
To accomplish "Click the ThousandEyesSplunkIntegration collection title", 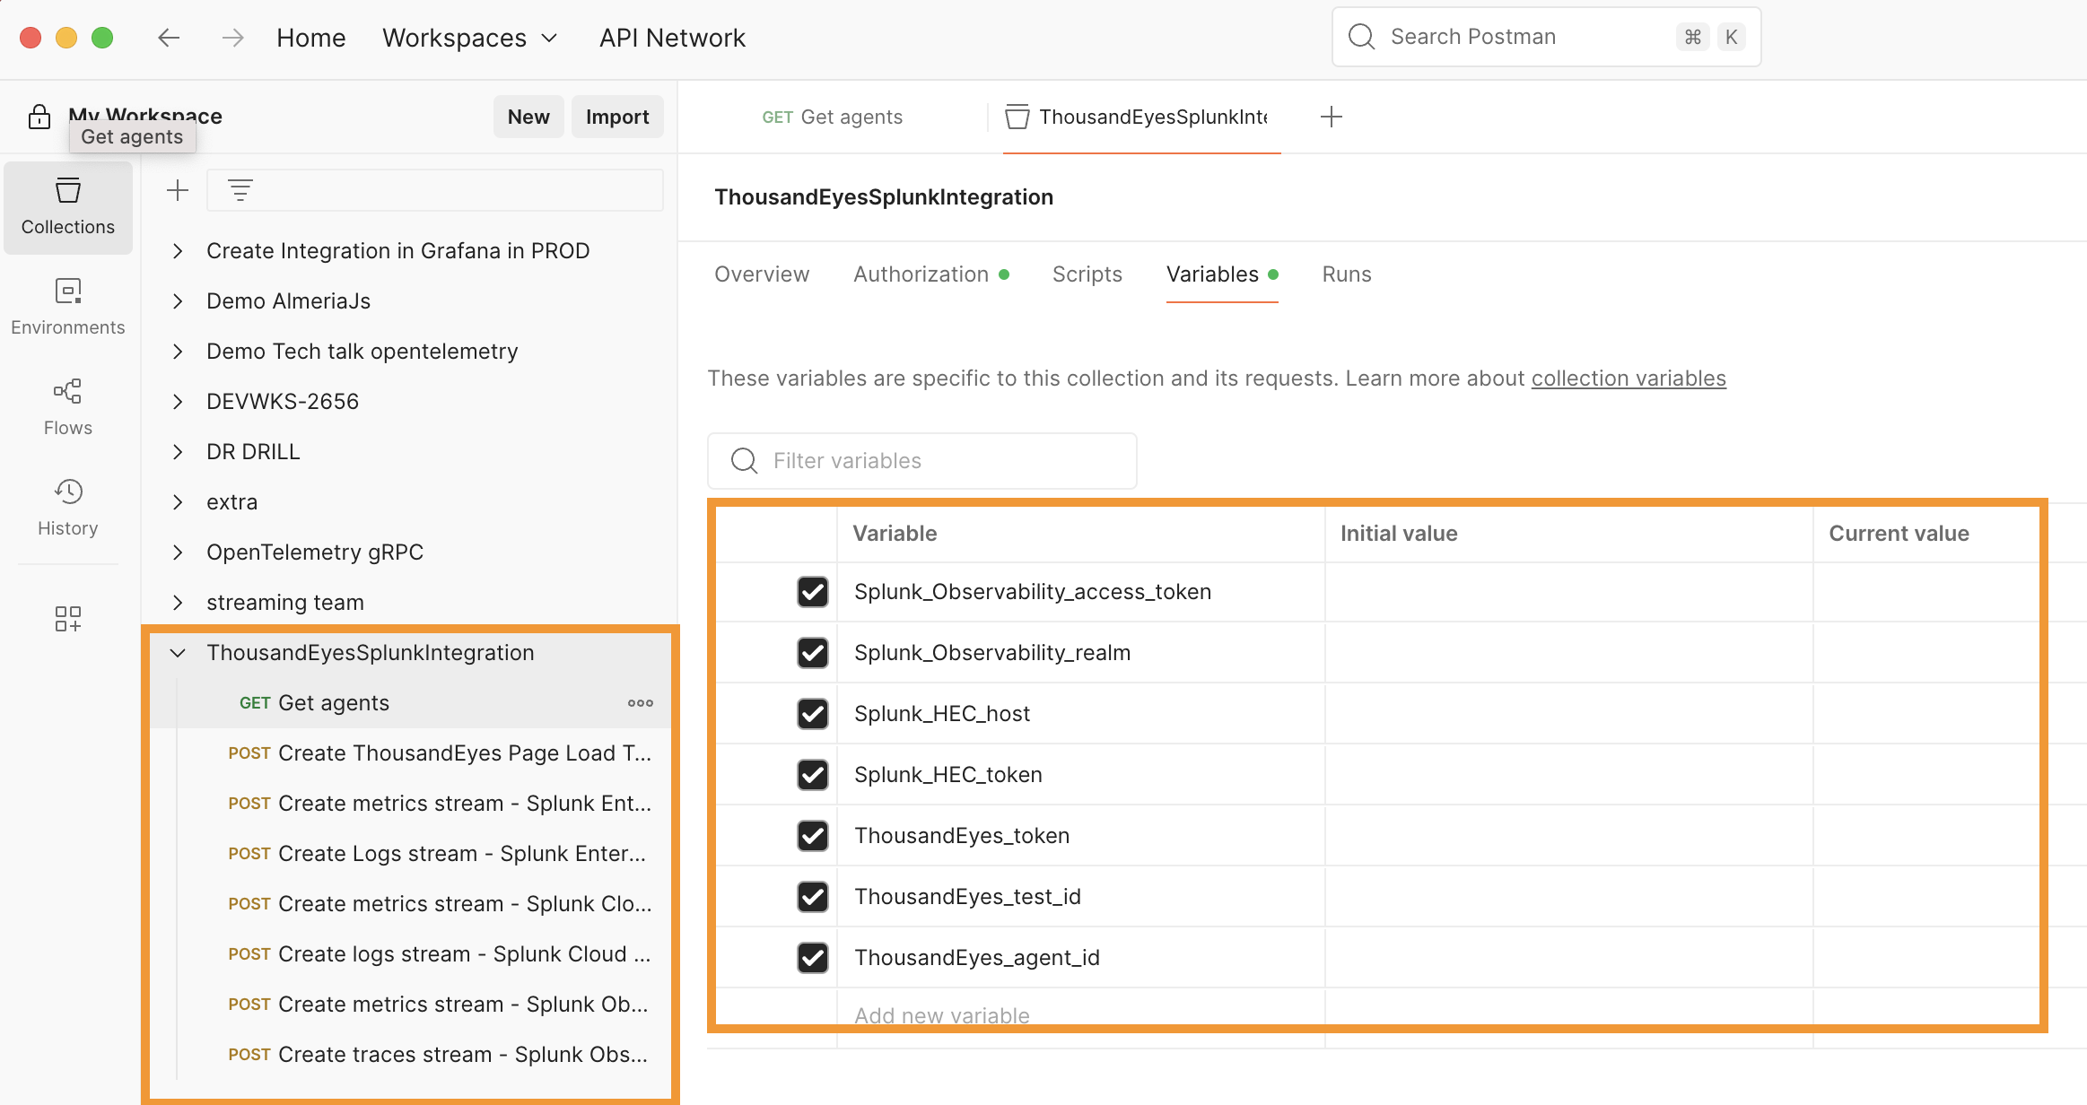I will pos(884,197).
